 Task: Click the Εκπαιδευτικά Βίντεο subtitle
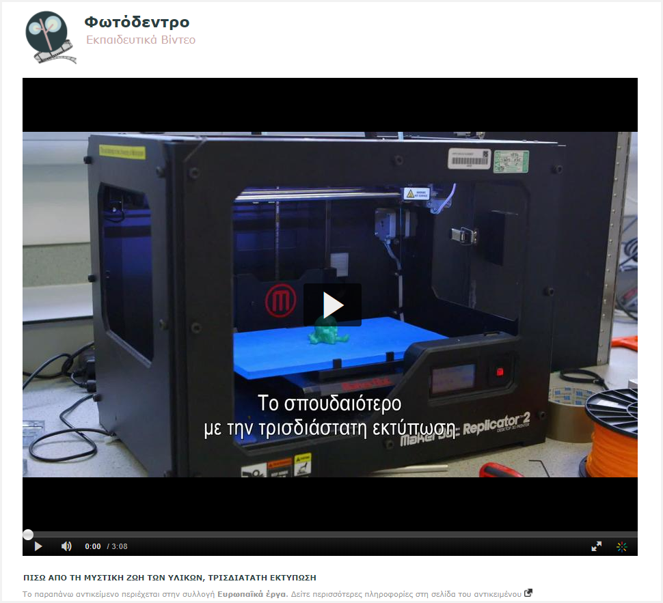pos(141,40)
